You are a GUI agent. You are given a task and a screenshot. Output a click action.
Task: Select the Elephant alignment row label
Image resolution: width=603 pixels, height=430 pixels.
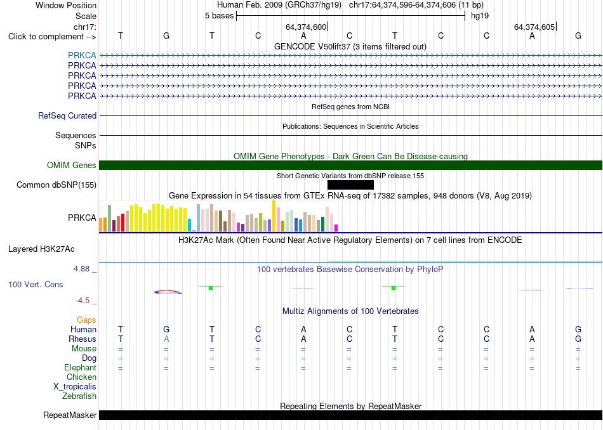tap(80, 367)
